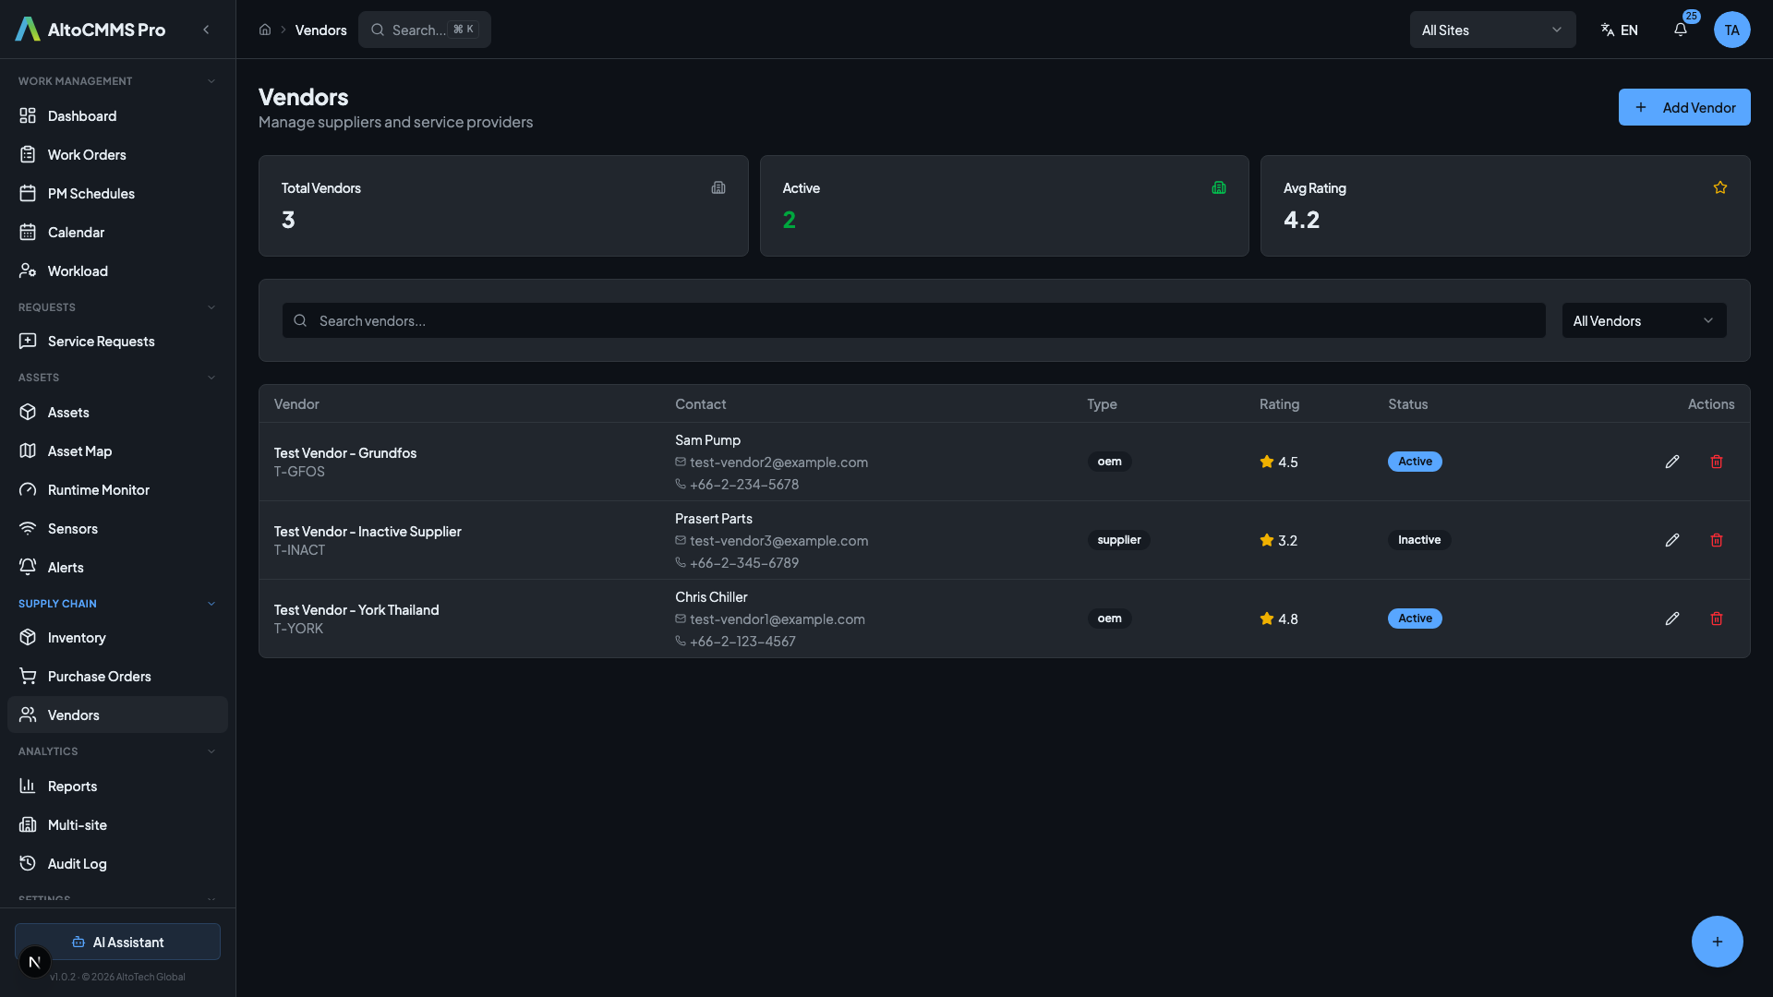Open the All Sites dropdown
Image resolution: width=1773 pixels, height=997 pixels.
(1491, 30)
